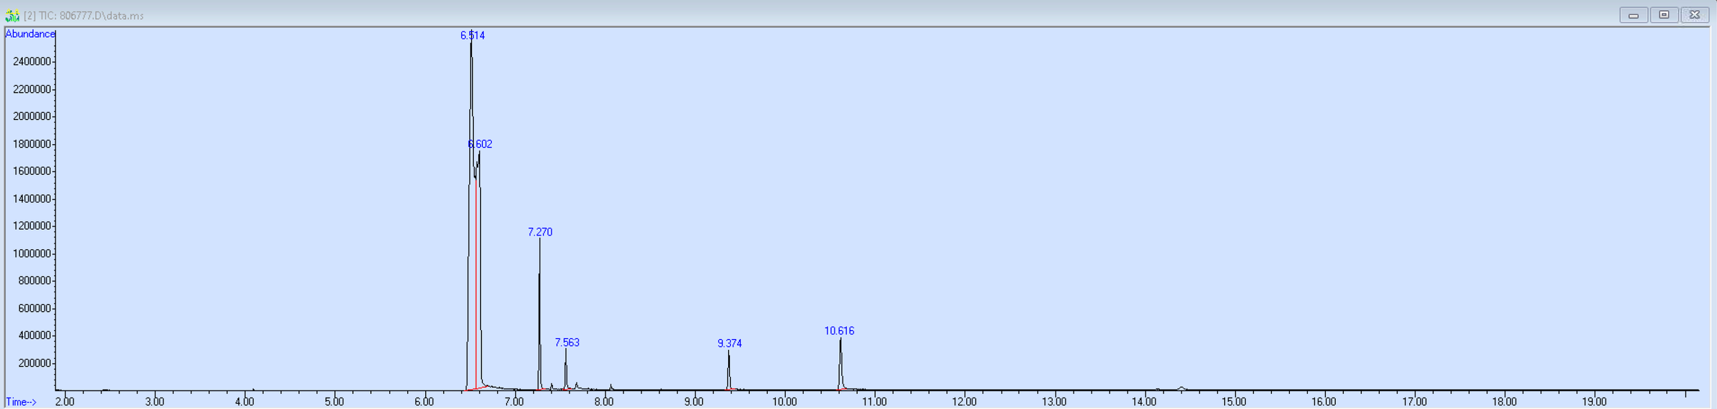
Task: Click the 2200000 abundance tick value
Action: (32, 89)
